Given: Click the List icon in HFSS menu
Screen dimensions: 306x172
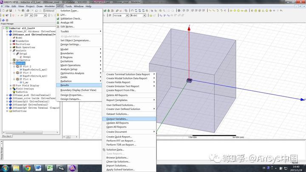Looking at the screenshot, I should point(58,14).
